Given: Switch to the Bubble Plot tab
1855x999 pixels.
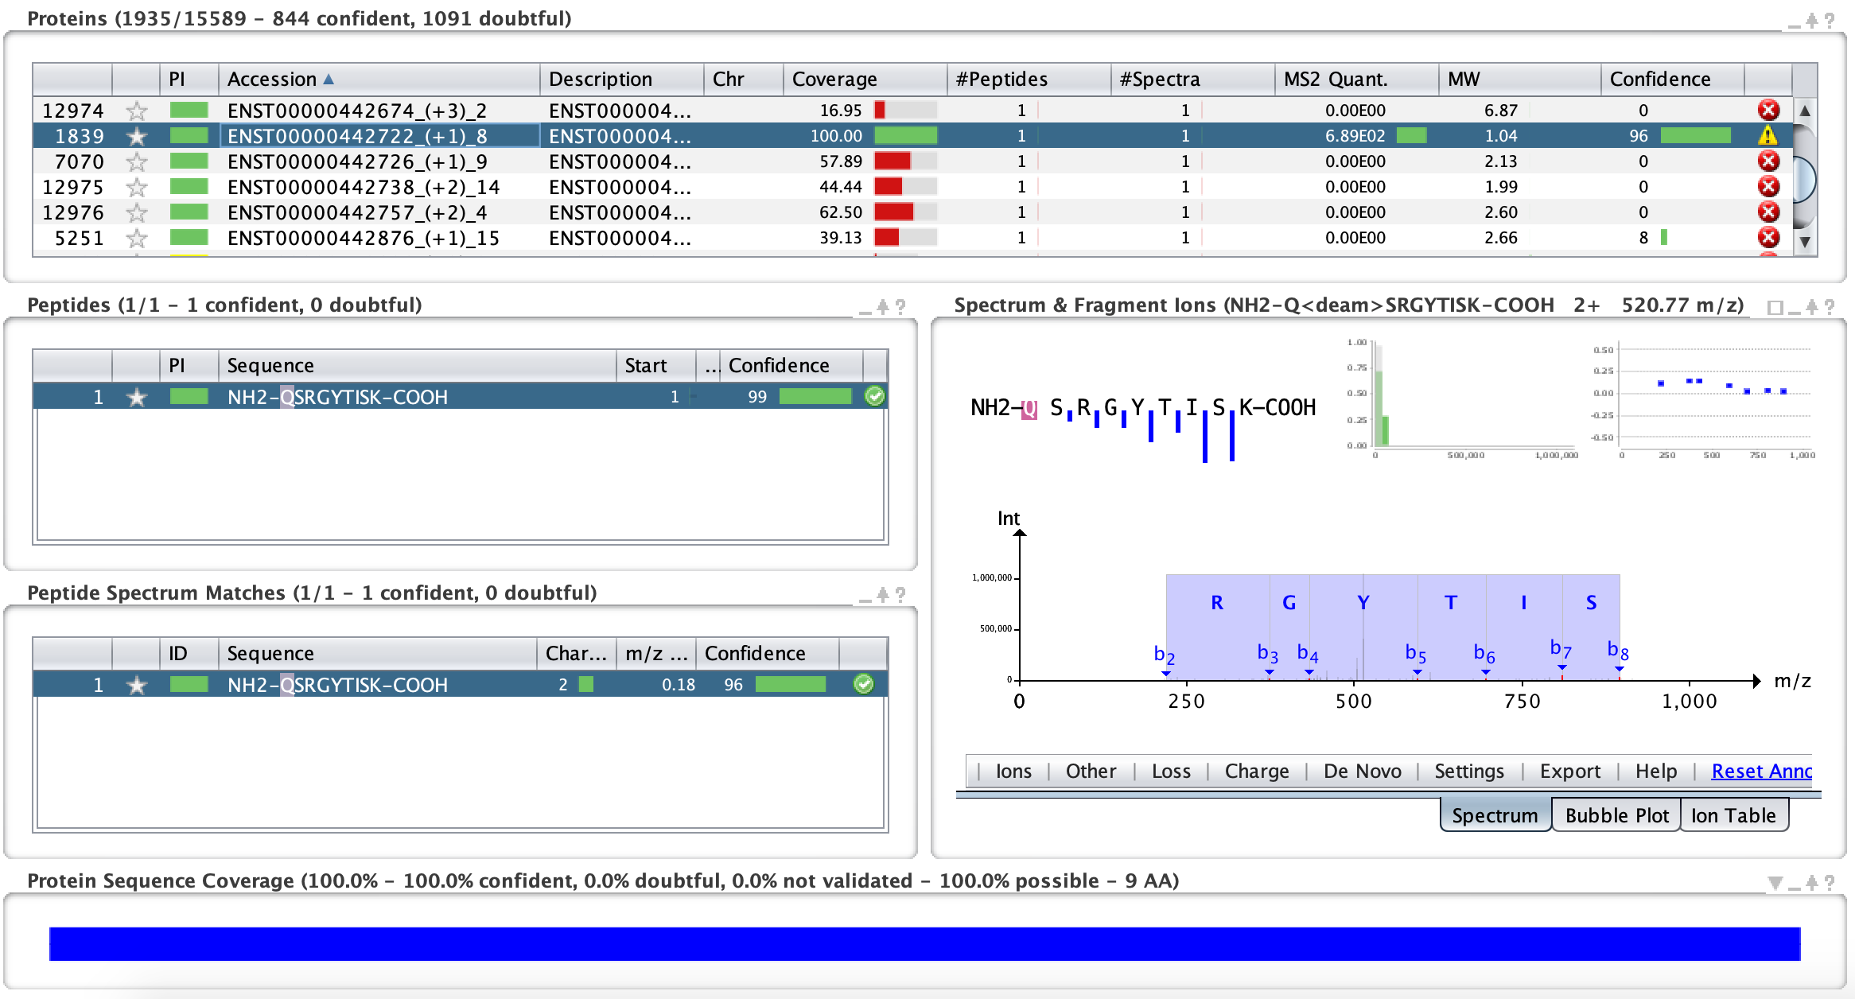Looking at the screenshot, I should (x=1616, y=814).
